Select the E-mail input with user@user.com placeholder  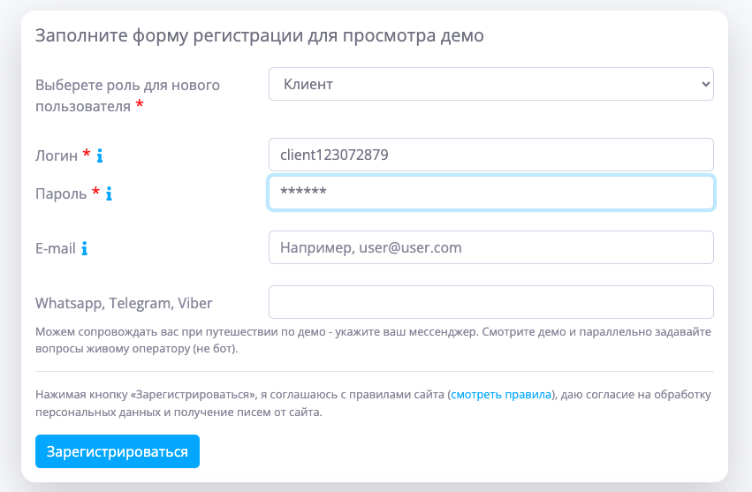pyautogui.click(x=490, y=247)
